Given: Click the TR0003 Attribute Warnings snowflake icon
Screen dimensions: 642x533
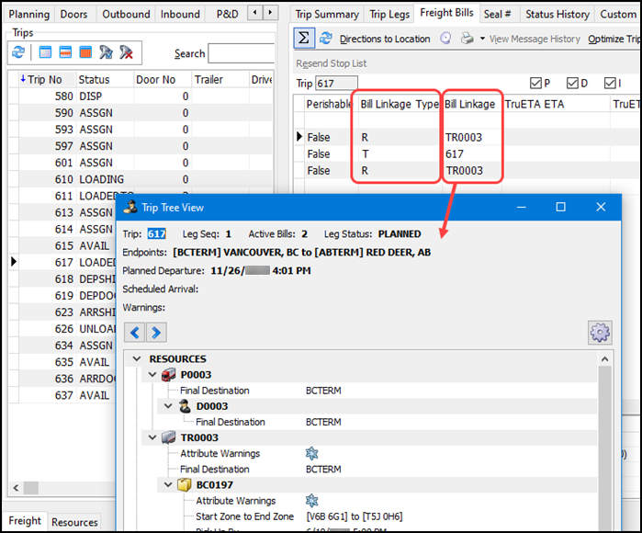Looking at the screenshot, I should click(312, 454).
